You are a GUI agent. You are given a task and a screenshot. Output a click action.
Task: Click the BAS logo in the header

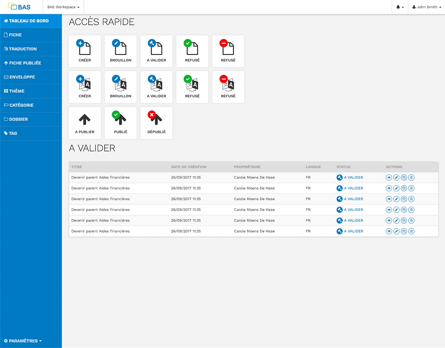(19, 7)
